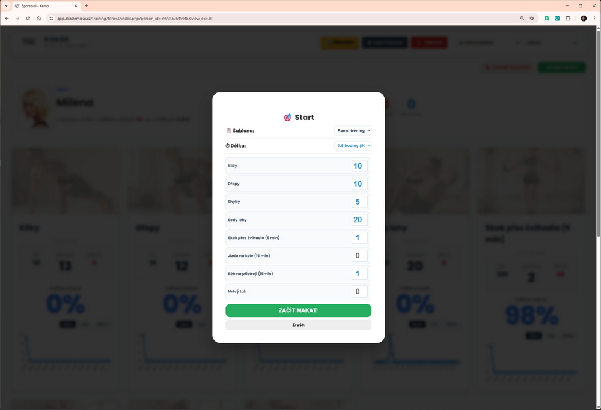Open the browser zoom magnifier icon
The image size is (601, 410).
(x=522, y=19)
